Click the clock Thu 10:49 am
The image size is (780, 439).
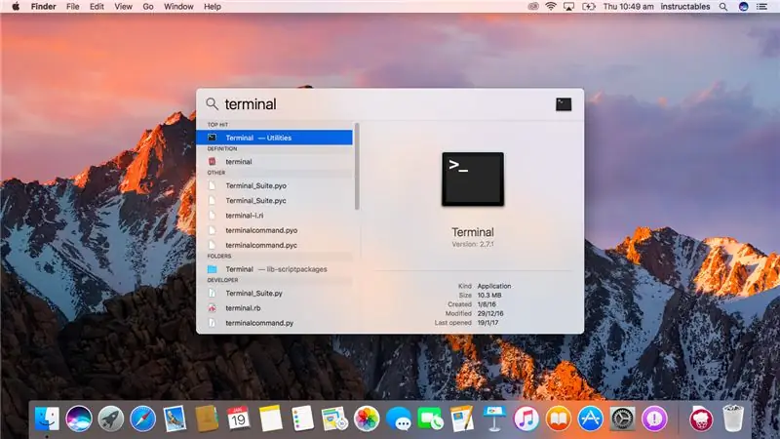628,7
